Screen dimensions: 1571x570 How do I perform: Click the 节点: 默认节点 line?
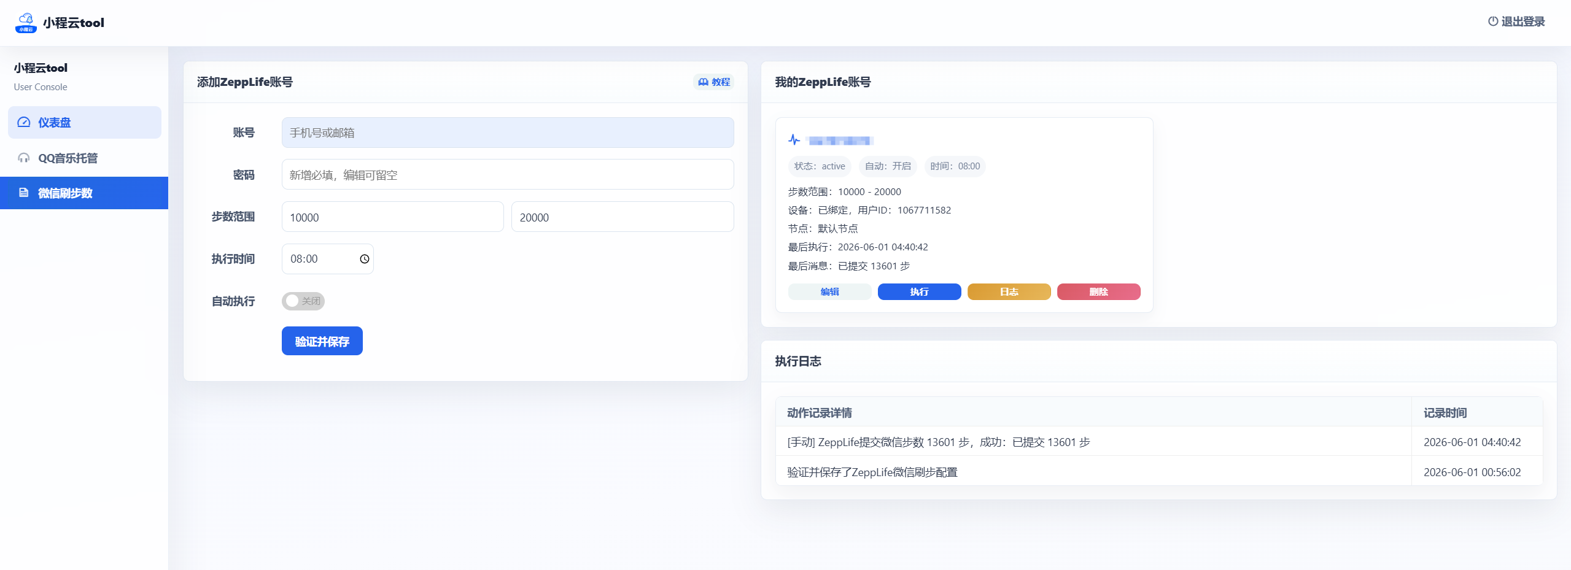823,229
